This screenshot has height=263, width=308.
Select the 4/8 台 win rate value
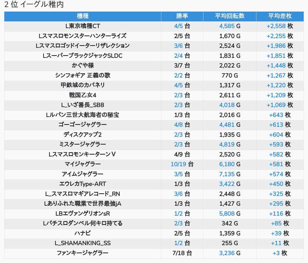pyautogui.click(x=182, y=125)
